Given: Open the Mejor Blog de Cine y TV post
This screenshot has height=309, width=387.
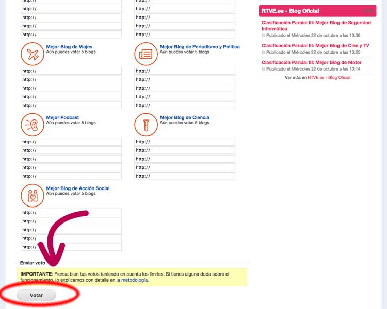Looking at the screenshot, I should click(x=315, y=46).
